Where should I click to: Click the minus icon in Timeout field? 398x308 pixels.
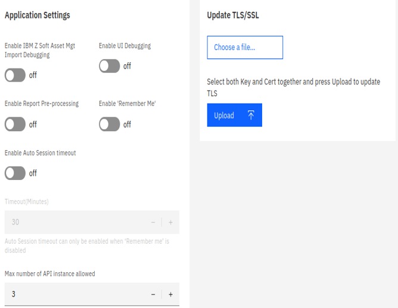[x=153, y=222]
